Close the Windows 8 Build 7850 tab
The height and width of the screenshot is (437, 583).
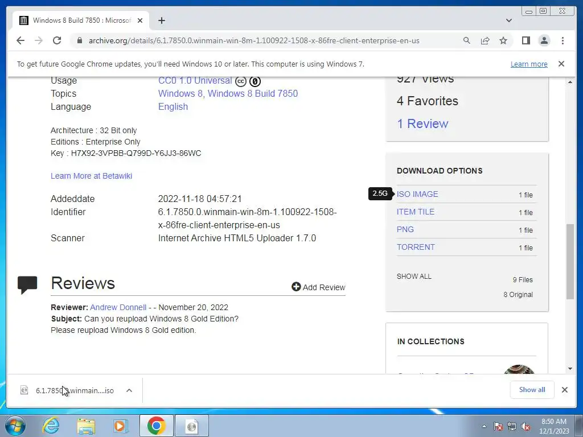pyautogui.click(x=140, y=20)
